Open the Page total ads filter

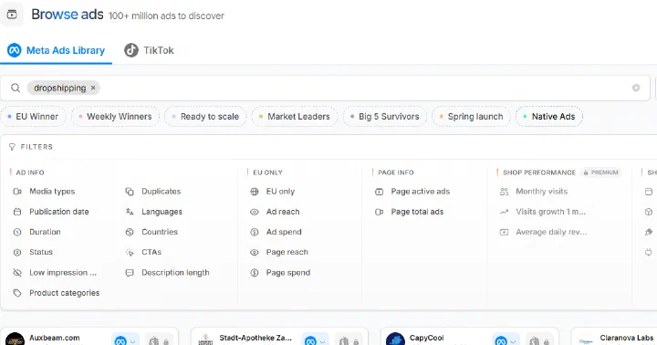pyautogui.click(x=409, y=212)
